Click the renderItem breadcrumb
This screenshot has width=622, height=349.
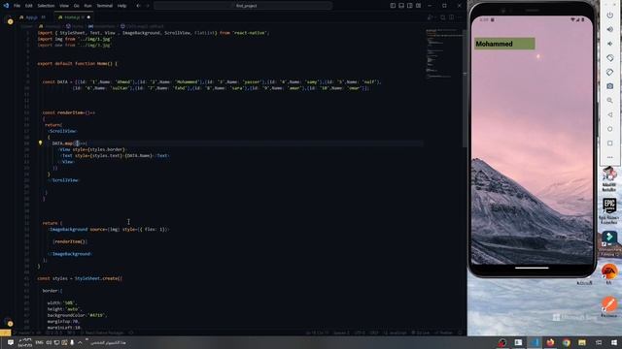[x=102, y=26]
